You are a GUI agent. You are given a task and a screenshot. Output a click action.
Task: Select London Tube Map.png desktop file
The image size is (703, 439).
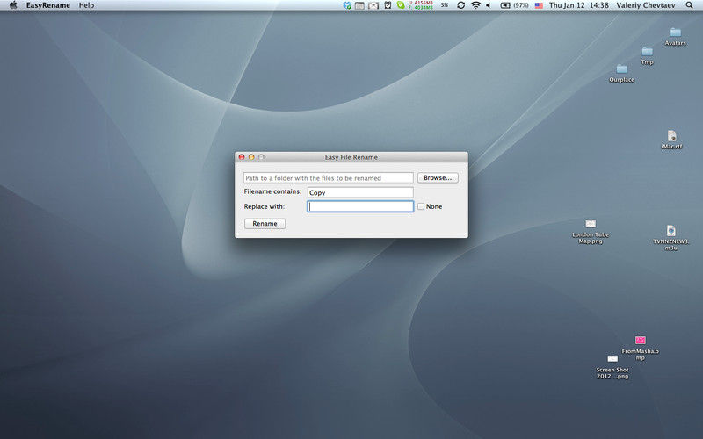(x=591, y=232)
